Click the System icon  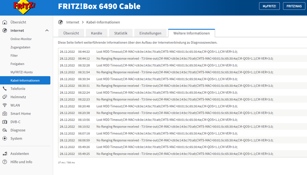5,139
